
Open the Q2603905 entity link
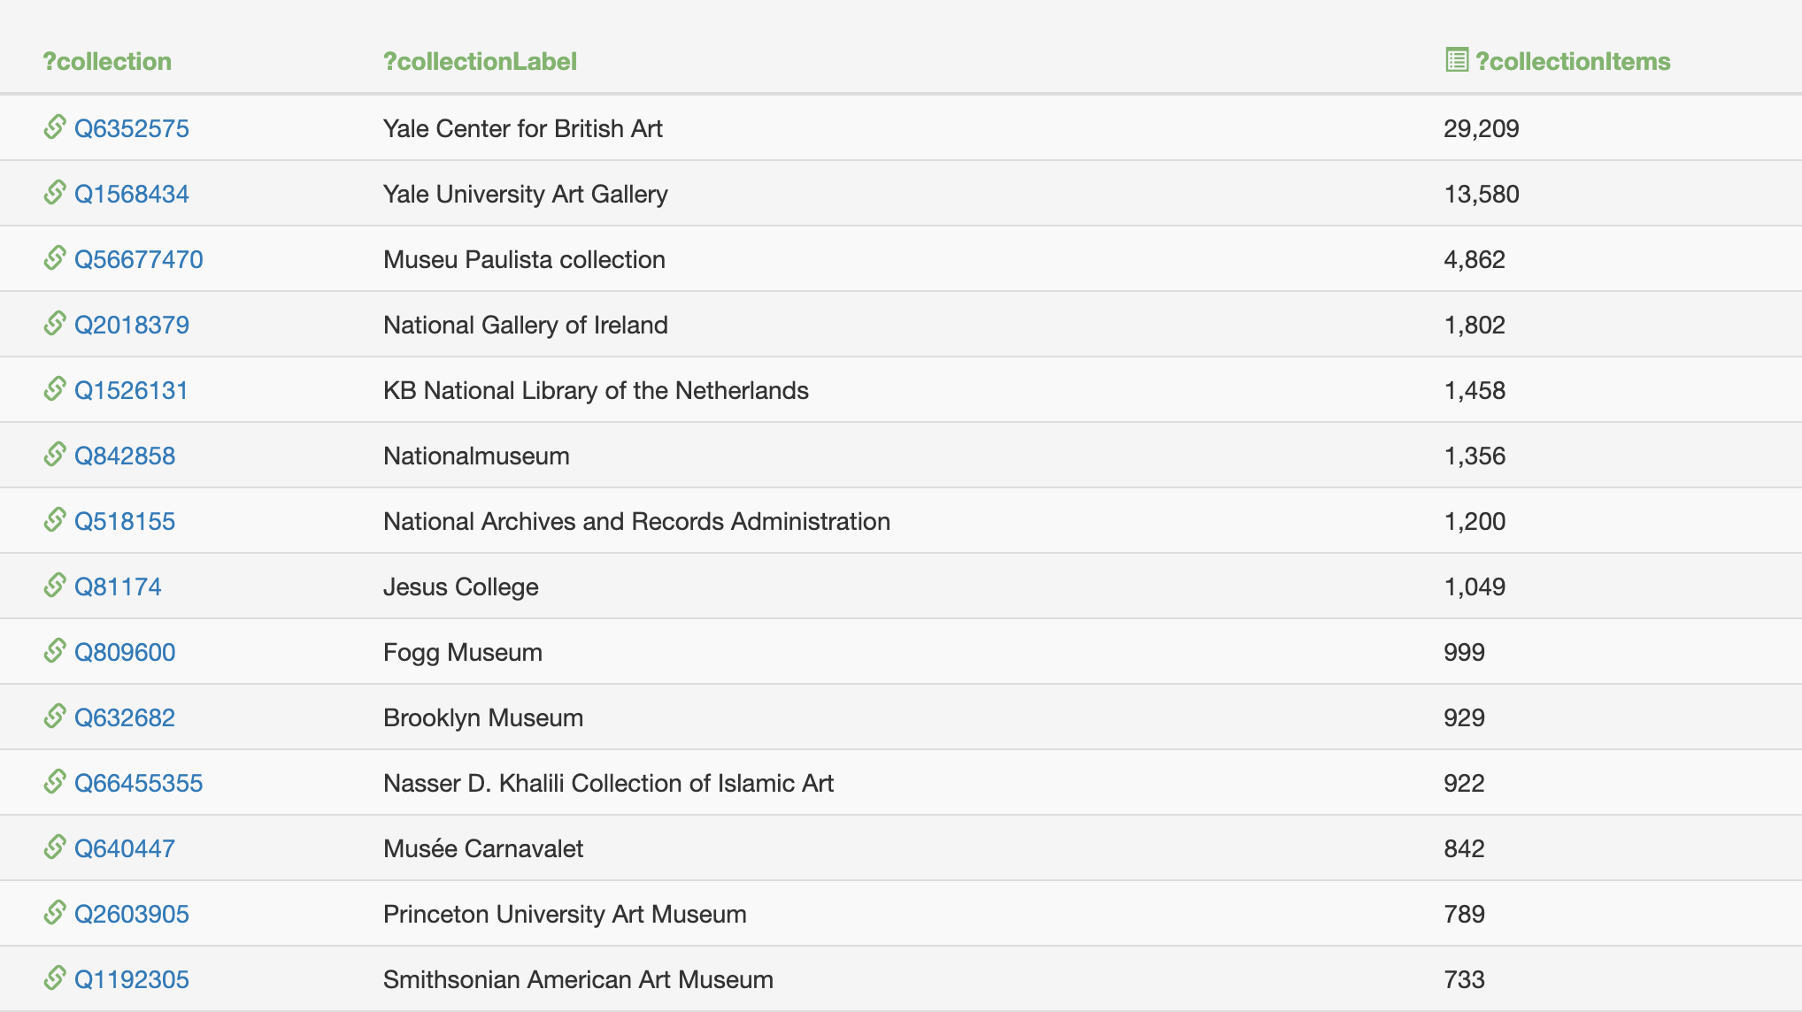tap(131, 914)
